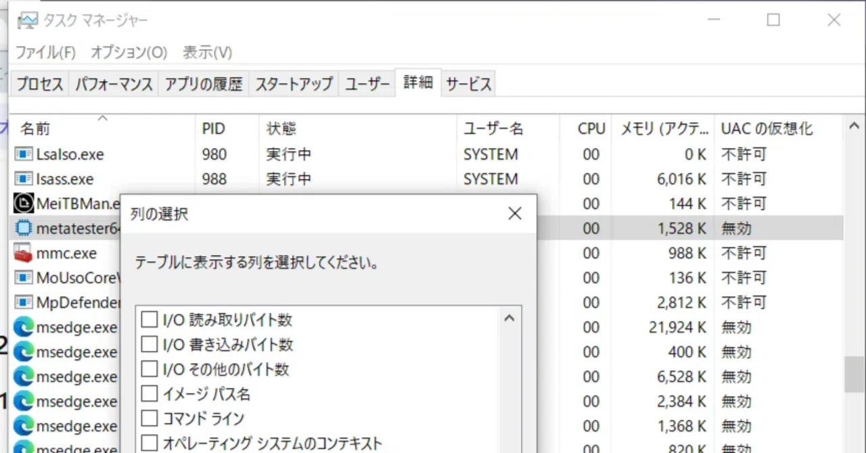Click 2,812 K memory value
Screen dimensions: 866x453
click(x=681, y=302)
